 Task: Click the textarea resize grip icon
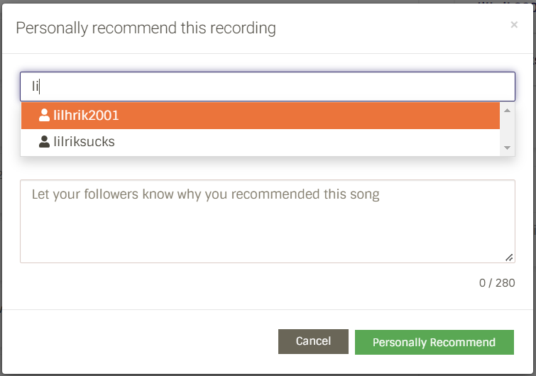click(x=509, y=257)
